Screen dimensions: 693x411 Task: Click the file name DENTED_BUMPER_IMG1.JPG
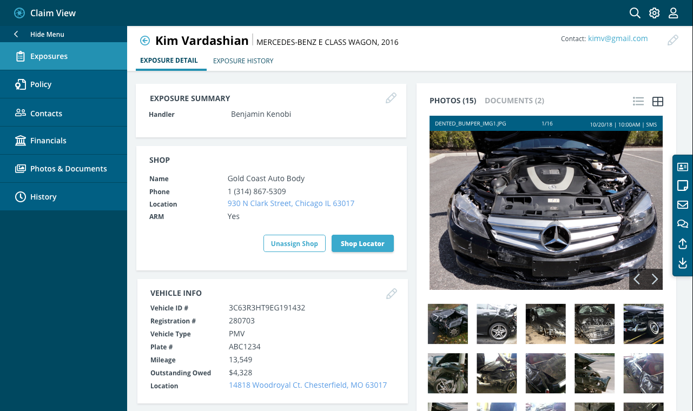pyautogui.click(x=471, y=124)
